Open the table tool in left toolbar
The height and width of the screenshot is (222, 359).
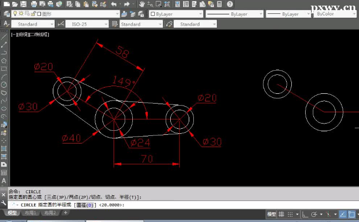pos(4,172)
